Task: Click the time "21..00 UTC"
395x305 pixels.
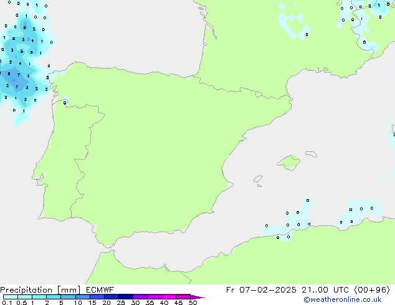Action: pos(325,290)
